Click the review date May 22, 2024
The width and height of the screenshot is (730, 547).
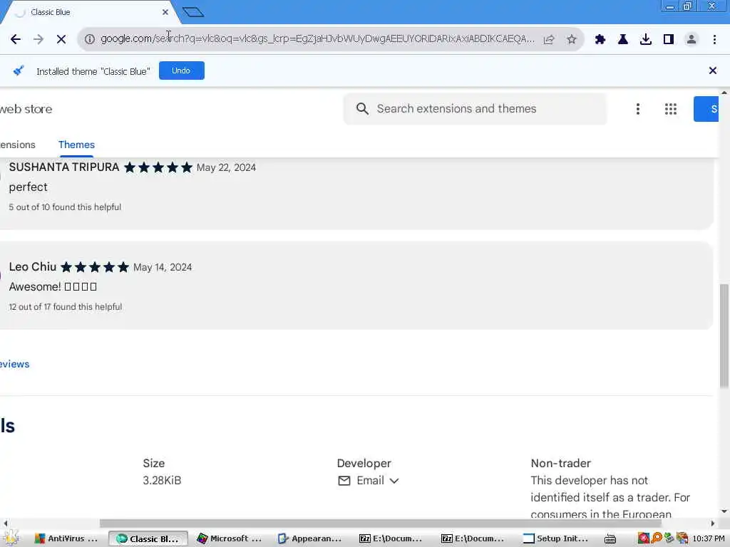tap(226, 167)
